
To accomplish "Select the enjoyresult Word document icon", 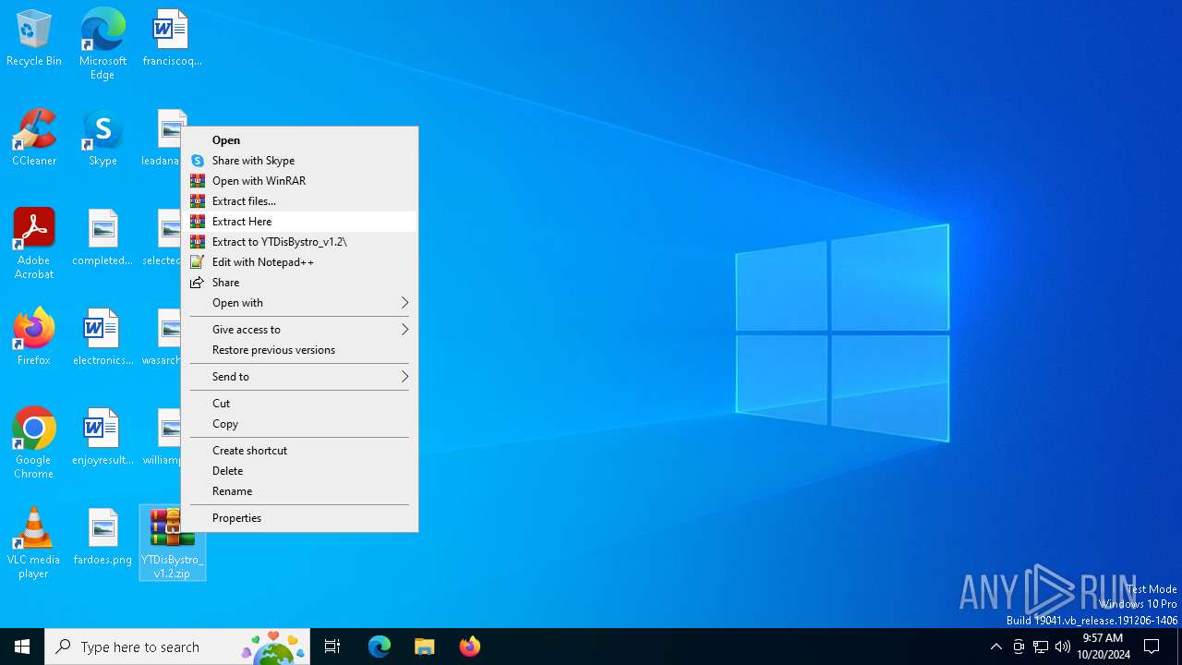I will coord(103,437).
